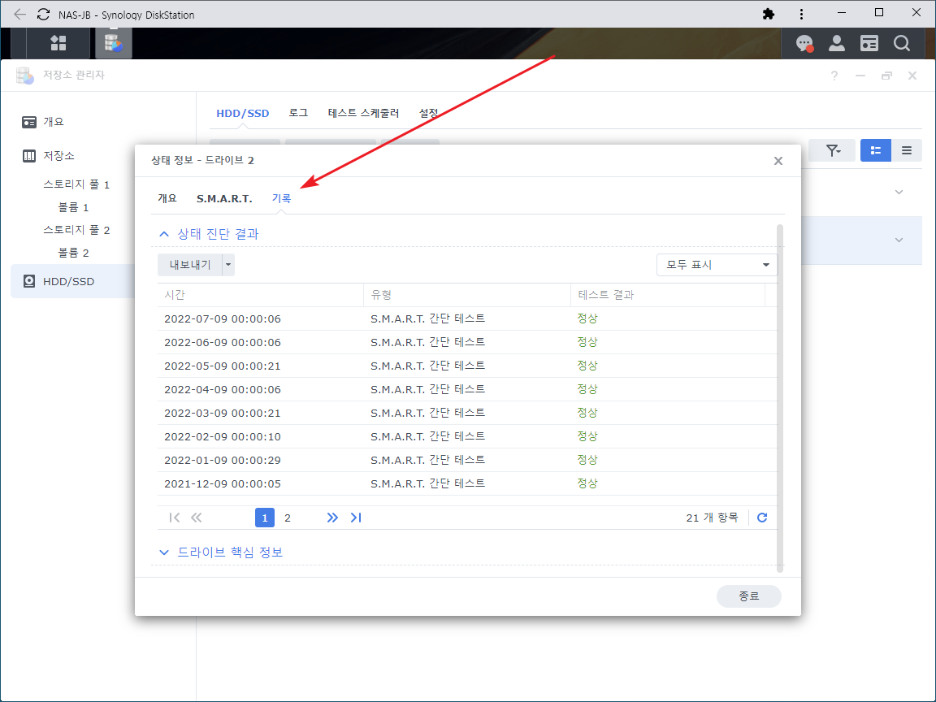Open the DSM main menu grid icon
The width and height of the screenshot is (936, 702).
(x=58, y=43)
